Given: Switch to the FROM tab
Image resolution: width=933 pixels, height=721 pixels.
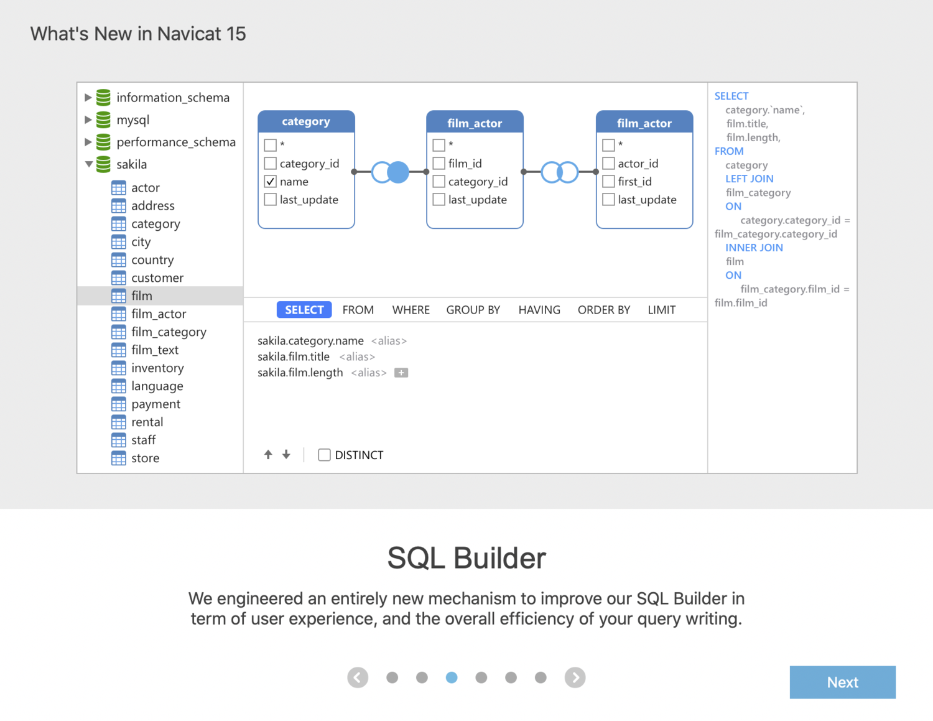Looking at the screenshot, I should point(358,310).
